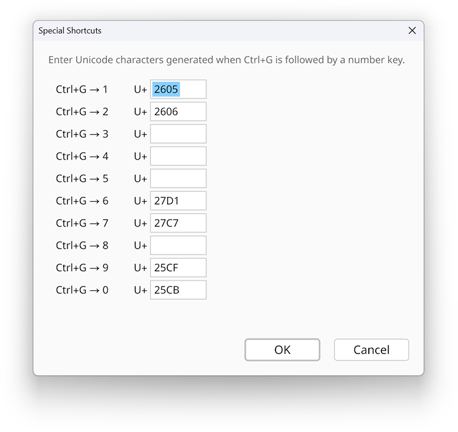Screen dimensions: 458x432
Task: Click the Ctrl+G → 6 field containing 27D1
Action: (178, 201)
